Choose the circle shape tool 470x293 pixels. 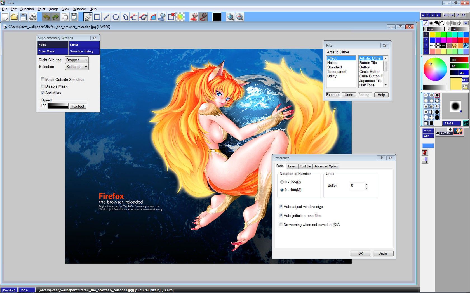pyautogui.click(x=116, y=17)
